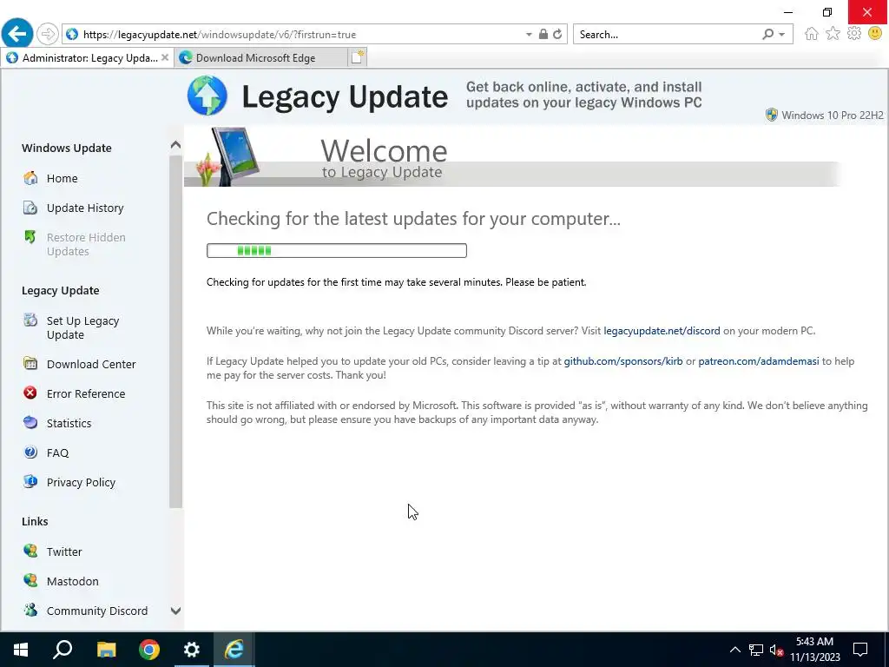Click the Search... input box

pyautogui.click(x=668, y=35)
